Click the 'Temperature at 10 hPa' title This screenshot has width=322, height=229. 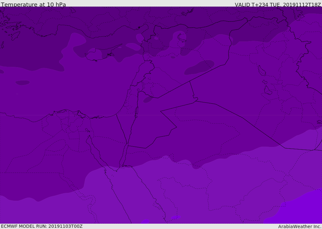[33, 5]
